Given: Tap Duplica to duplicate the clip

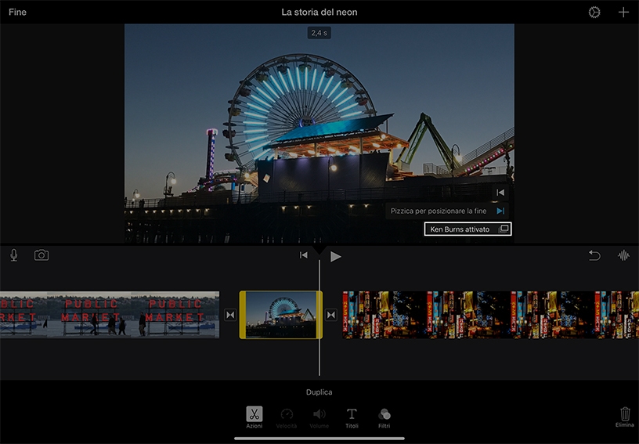Looking at the screenshot, I should click(x=319, y=392).
